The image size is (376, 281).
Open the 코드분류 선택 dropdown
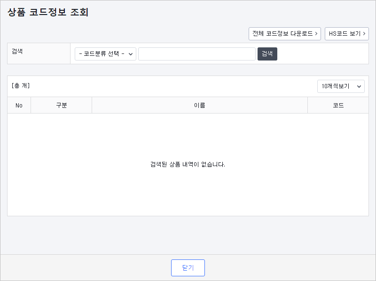tap(105, 54)
